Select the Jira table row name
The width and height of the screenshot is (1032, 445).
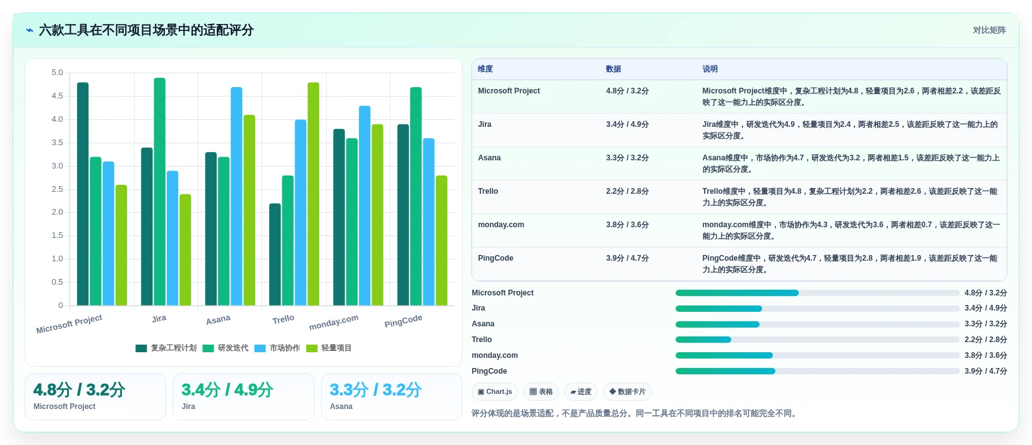(485, 124)
